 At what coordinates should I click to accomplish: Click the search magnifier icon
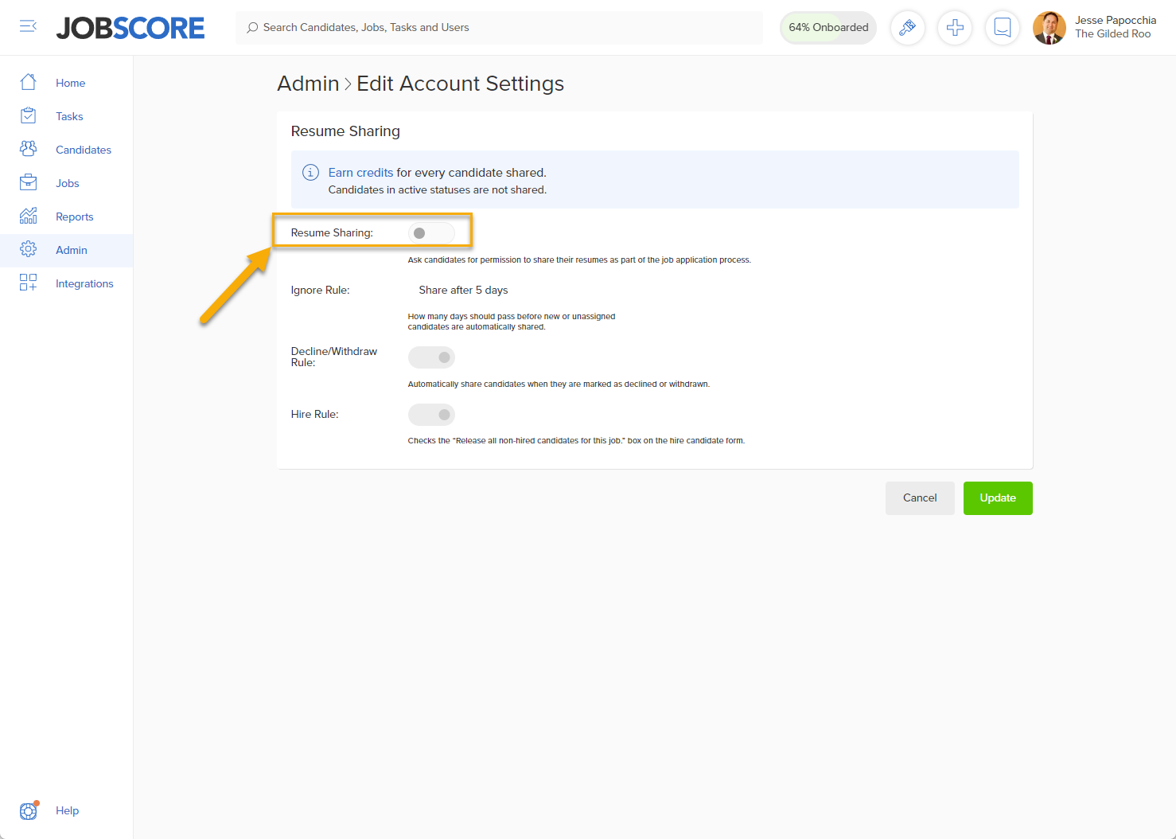pos(252,28)
